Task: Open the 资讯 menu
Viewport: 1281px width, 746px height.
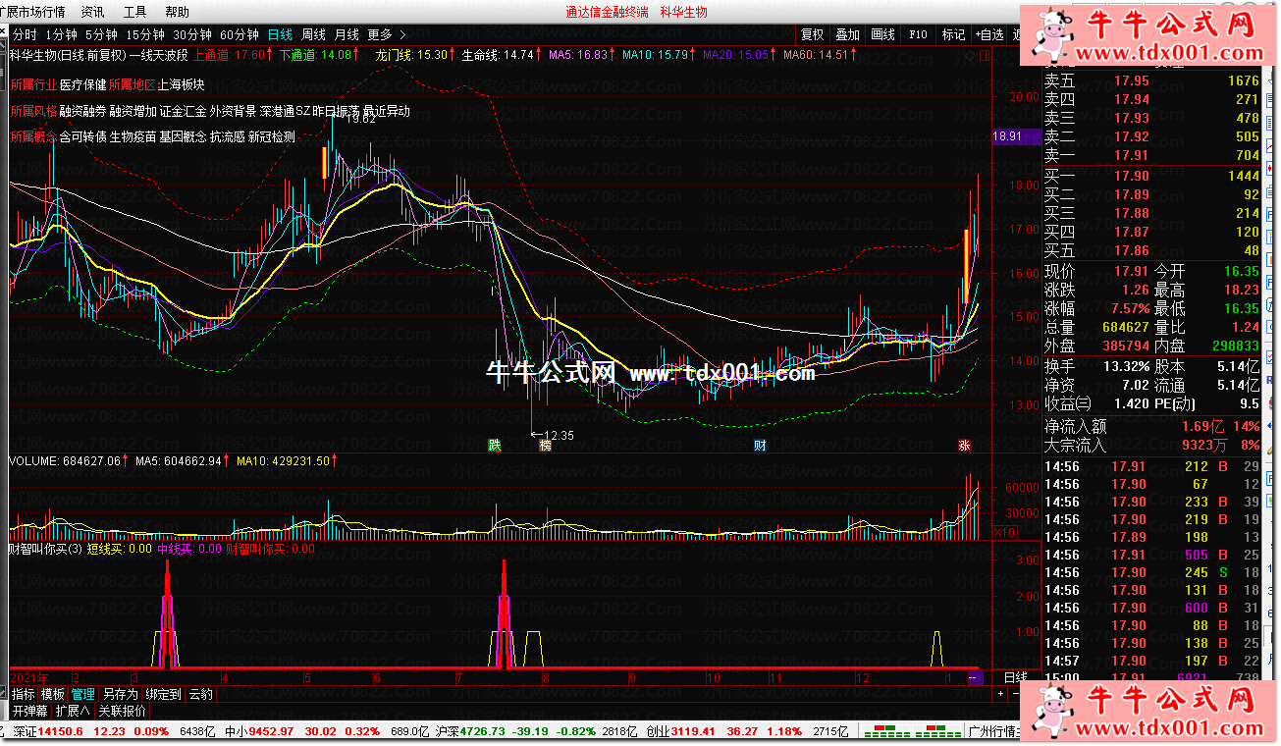Action: (92, 12)
